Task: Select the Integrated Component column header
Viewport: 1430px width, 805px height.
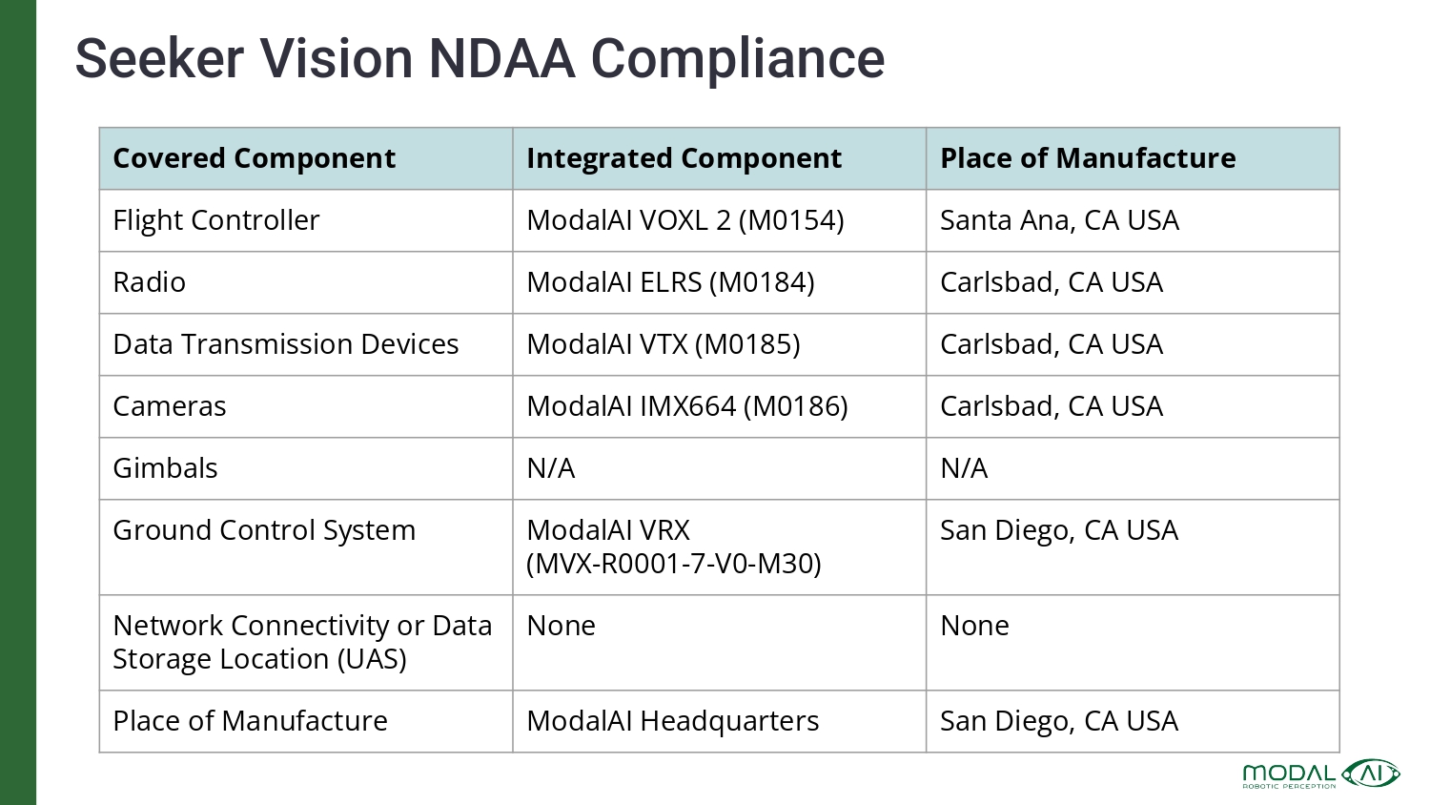Action: pyautogui.click(x=684, y=158)
